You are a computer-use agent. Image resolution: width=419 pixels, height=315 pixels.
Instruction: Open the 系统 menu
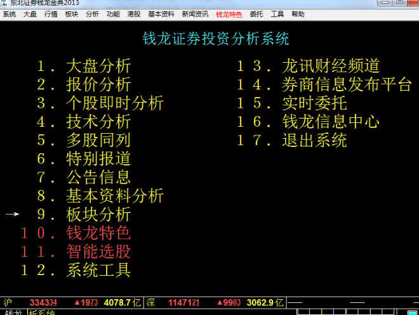pos(10,14)
